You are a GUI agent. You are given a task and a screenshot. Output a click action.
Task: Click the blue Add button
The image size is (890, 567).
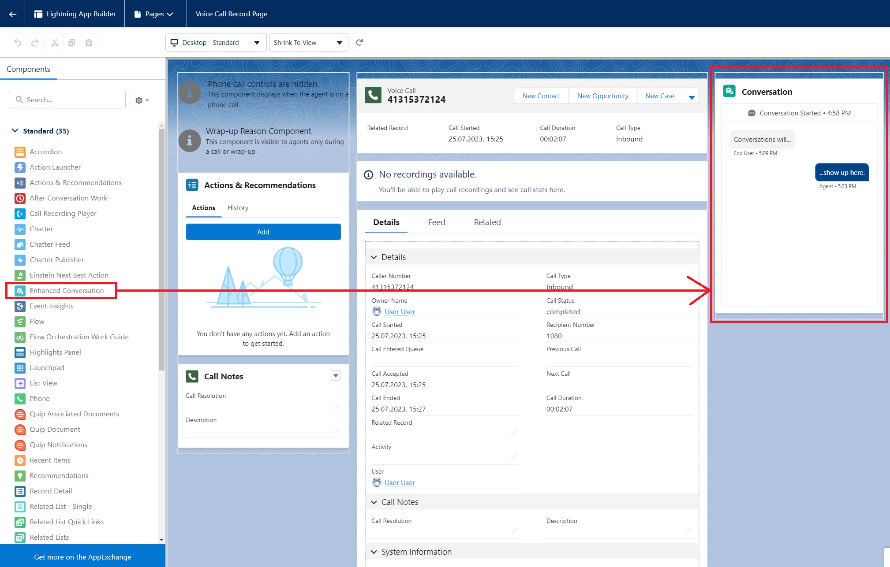click(263, 232)
